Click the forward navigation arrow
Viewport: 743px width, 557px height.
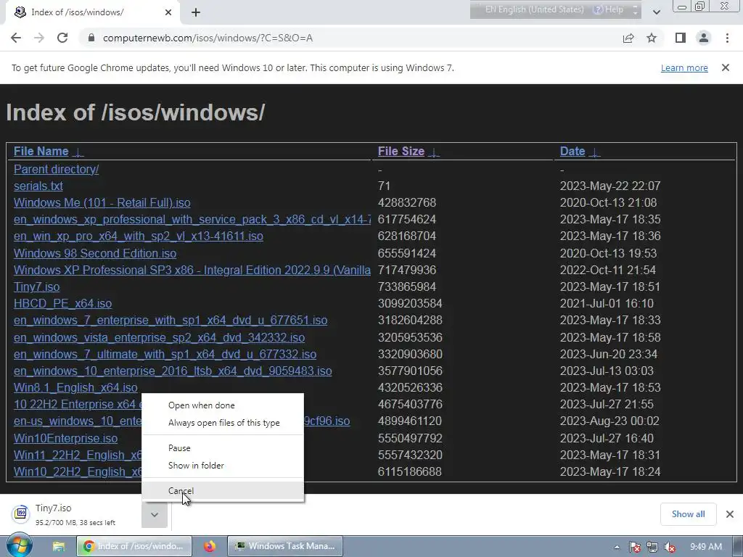(x=39, y=38)
